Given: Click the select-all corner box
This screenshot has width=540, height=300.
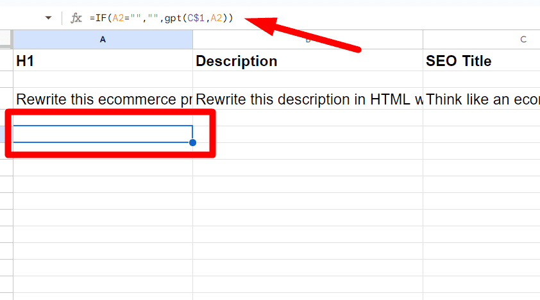Looking at the screenshot, I should point(6,39).
